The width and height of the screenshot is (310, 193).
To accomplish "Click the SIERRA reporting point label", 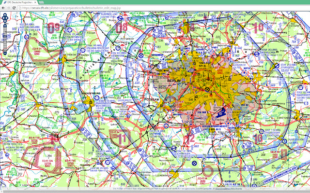I will click(x=232, y=127).
